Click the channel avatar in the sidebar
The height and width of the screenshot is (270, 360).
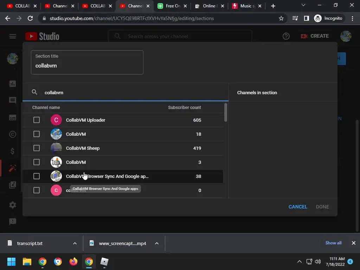pos(13,59)
